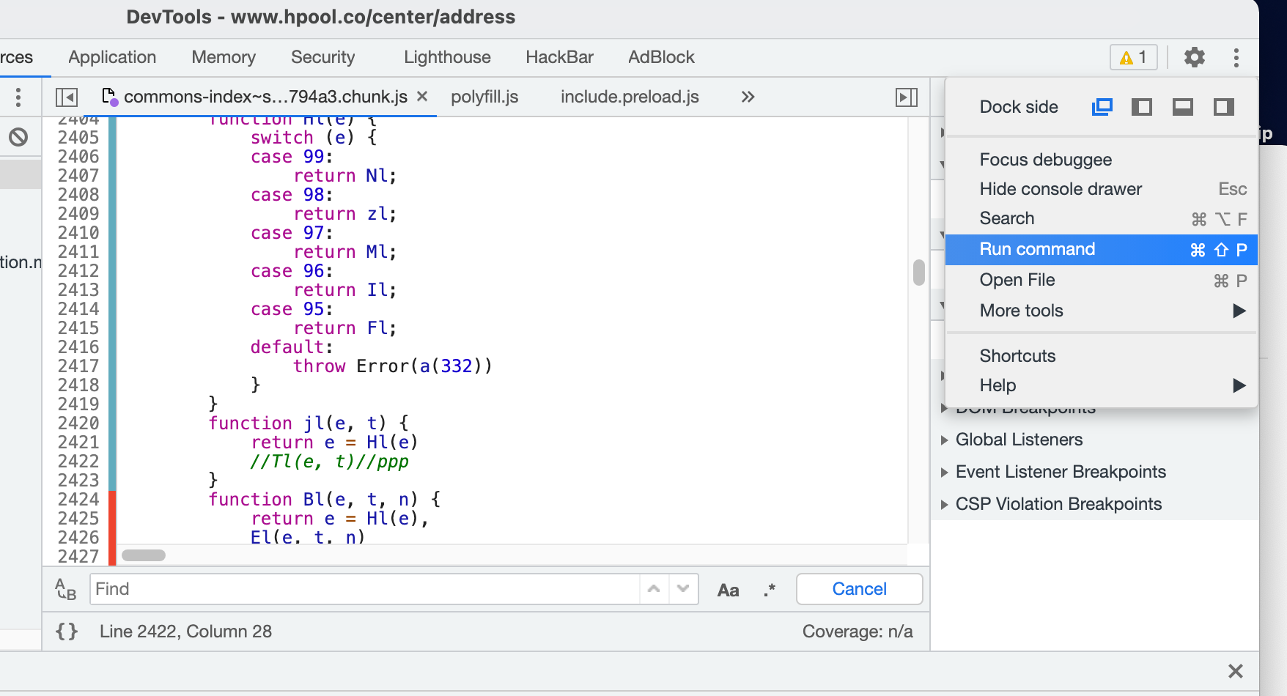
Task: Click the warnings counter badge
Action: pyautogui.click(x=1134, y=57)
